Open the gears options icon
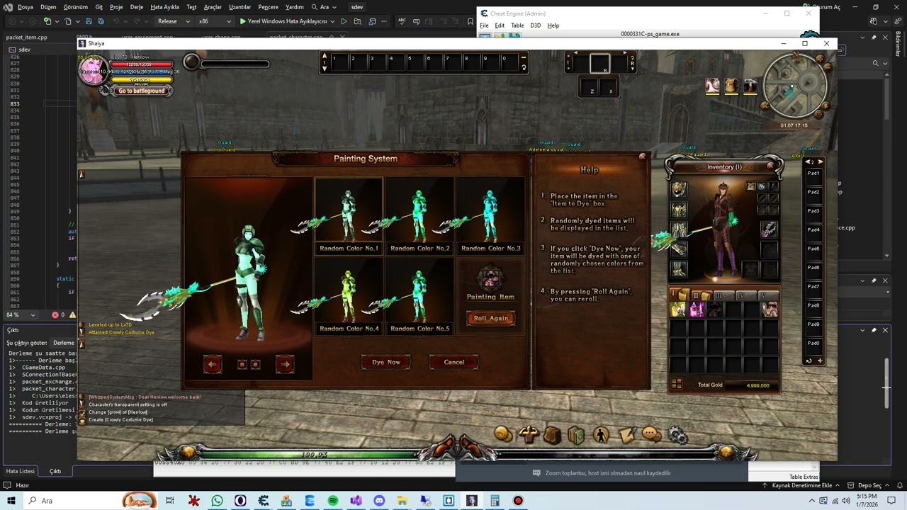The height and width of the screenshot is (510, 907). (677, 435)
